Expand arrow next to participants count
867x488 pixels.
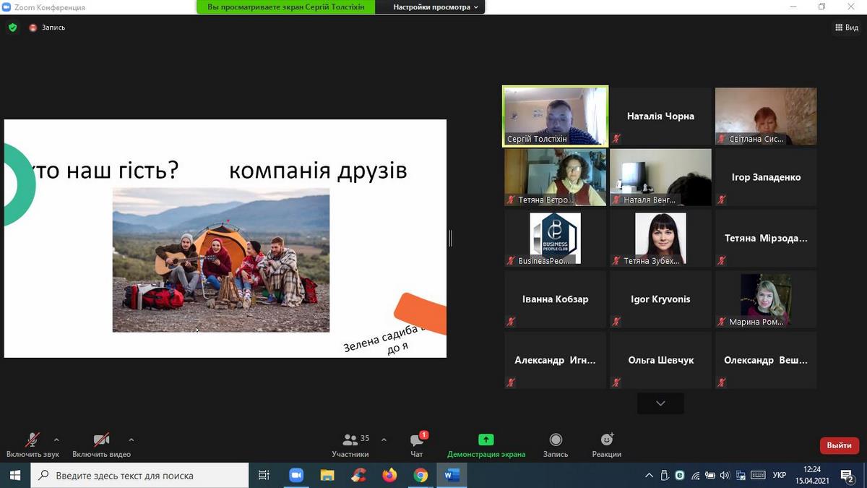click(384, 440)
